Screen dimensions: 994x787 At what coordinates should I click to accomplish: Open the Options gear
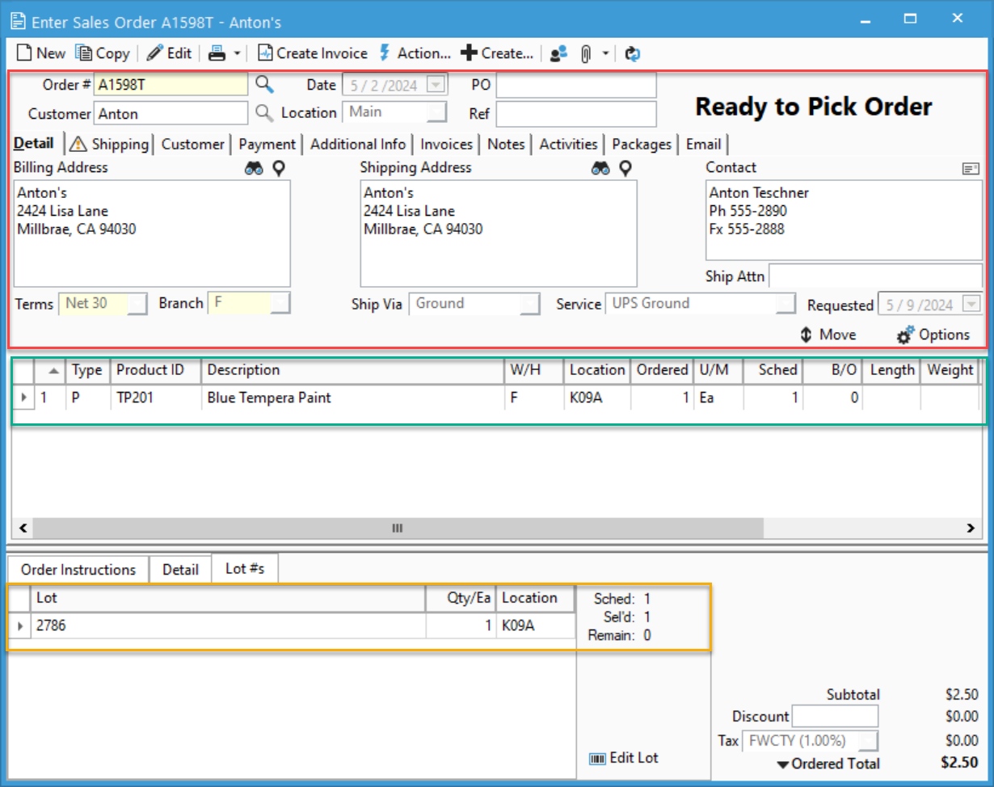click(x=903, y=335)
